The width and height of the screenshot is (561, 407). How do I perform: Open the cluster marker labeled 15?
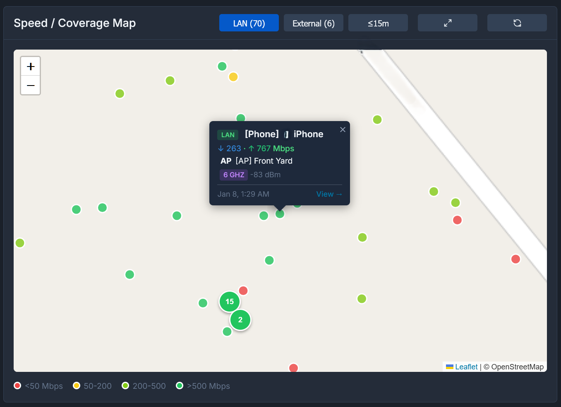pos(230,302)
